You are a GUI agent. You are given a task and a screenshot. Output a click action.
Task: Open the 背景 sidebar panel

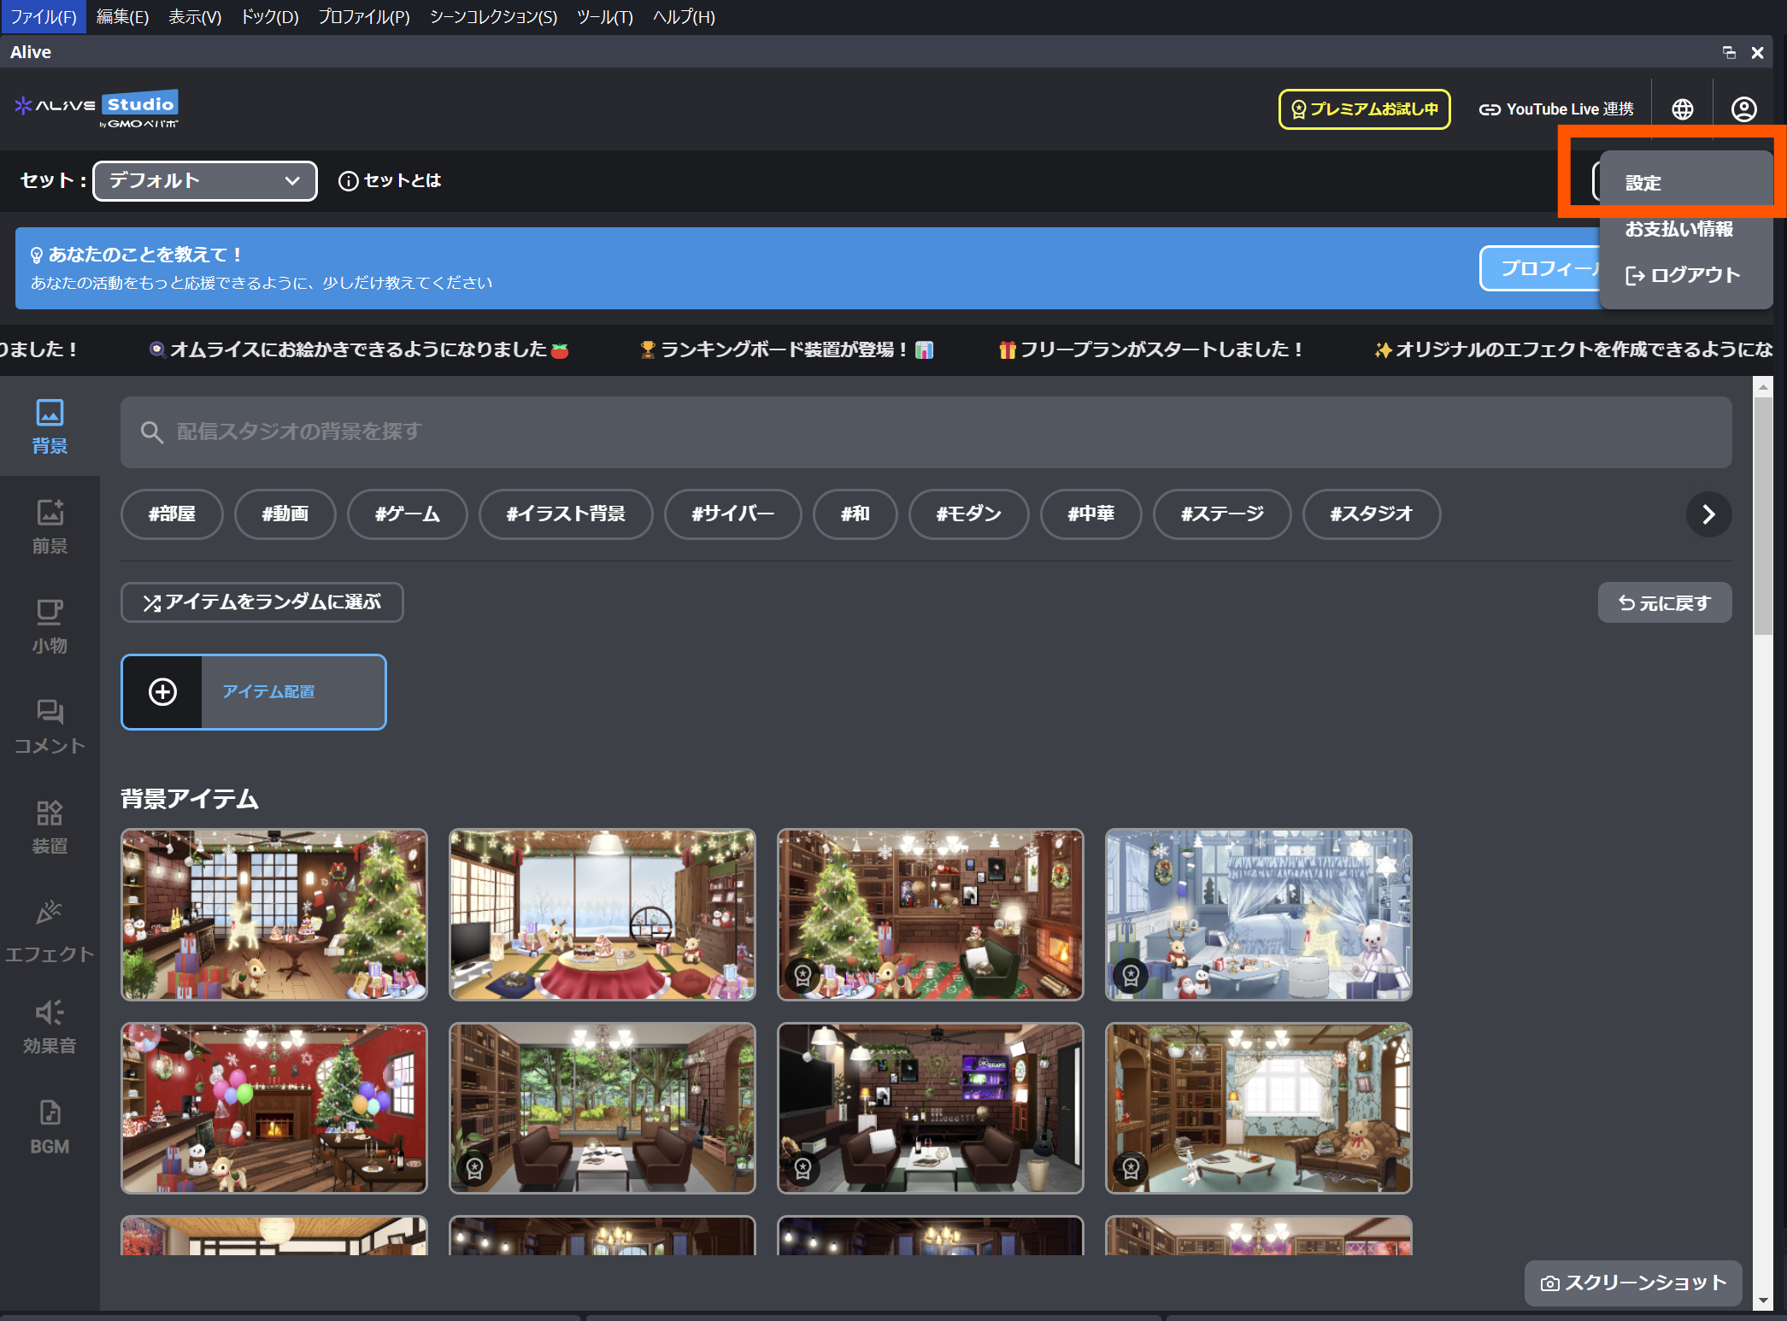click(50, 426)
